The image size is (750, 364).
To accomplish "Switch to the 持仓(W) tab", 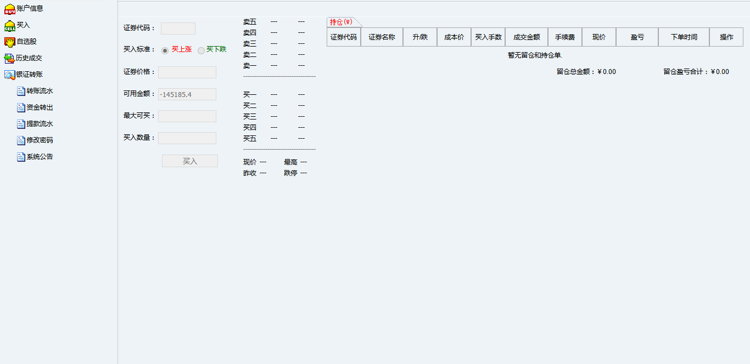I will (x=341, y=22).
